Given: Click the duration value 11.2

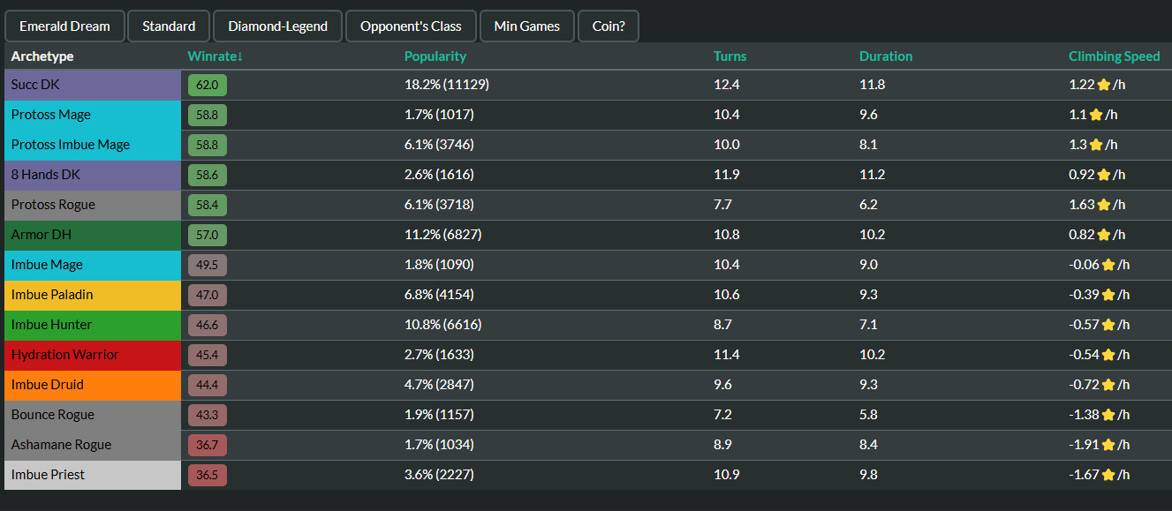Looking at the screenshot, I should [873, 175].
